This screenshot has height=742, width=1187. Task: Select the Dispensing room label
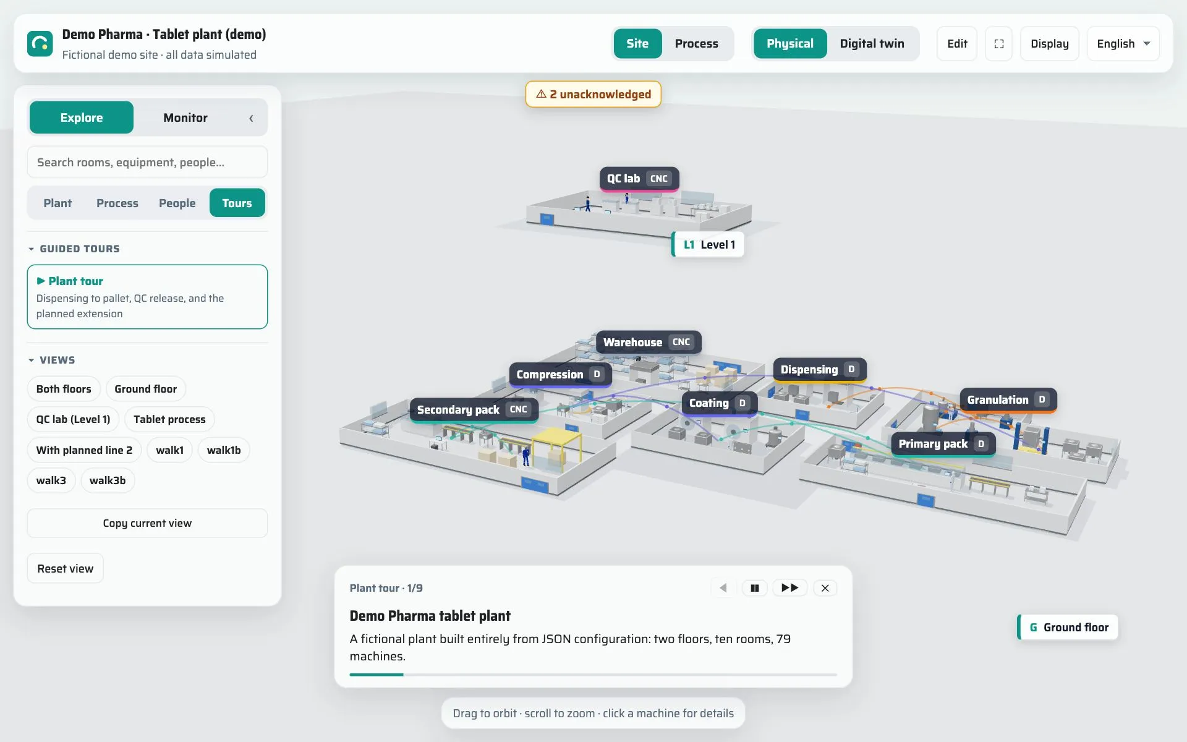[820, 370]
